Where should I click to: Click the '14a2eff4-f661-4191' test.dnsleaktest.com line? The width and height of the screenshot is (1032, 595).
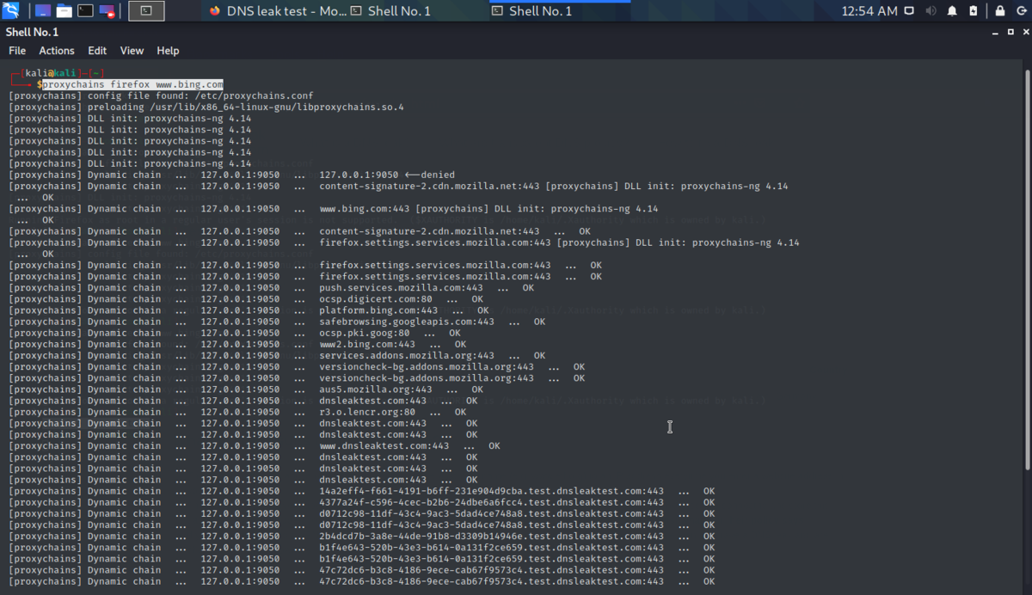tap(491, 491)
